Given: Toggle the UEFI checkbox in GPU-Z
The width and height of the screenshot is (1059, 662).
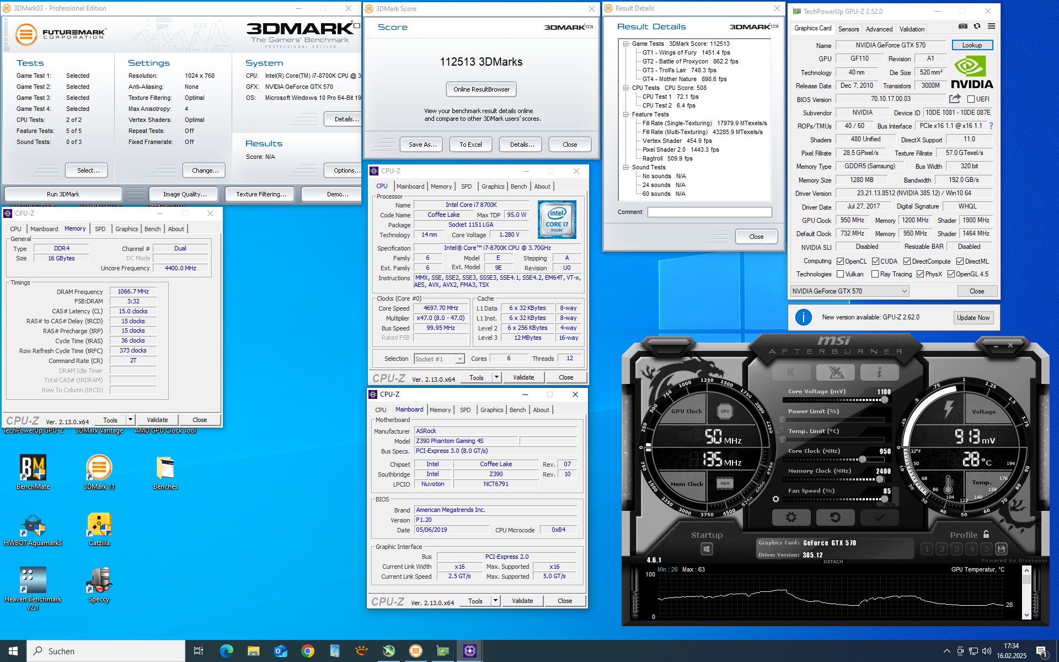Looking at the screenshot, I should tap(971, 99).
